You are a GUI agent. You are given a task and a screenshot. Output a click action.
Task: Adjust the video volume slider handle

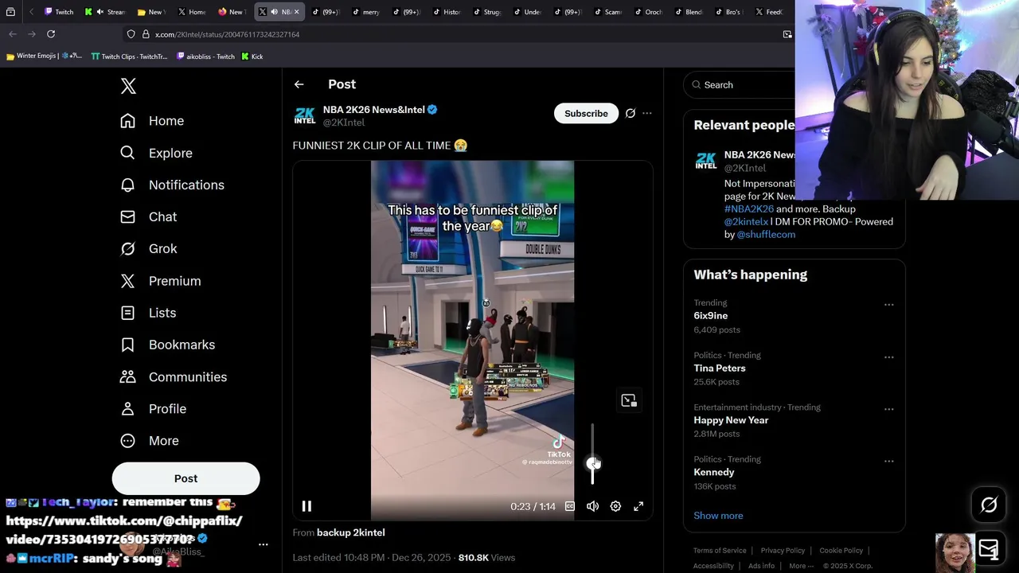tap(592, 463)
